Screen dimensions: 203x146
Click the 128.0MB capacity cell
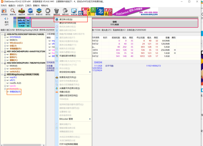point(165,44)
